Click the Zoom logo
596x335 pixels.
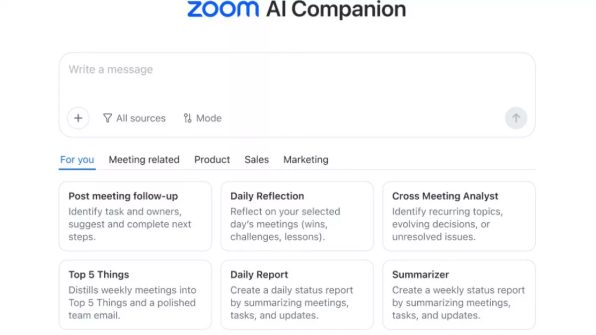(x=223, y=9)
